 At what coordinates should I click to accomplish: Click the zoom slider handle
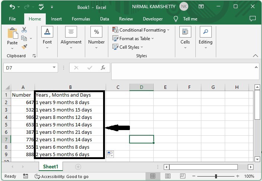[x=216, y=176]
